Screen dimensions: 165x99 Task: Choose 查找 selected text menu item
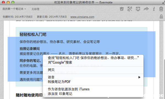(93, 58)
